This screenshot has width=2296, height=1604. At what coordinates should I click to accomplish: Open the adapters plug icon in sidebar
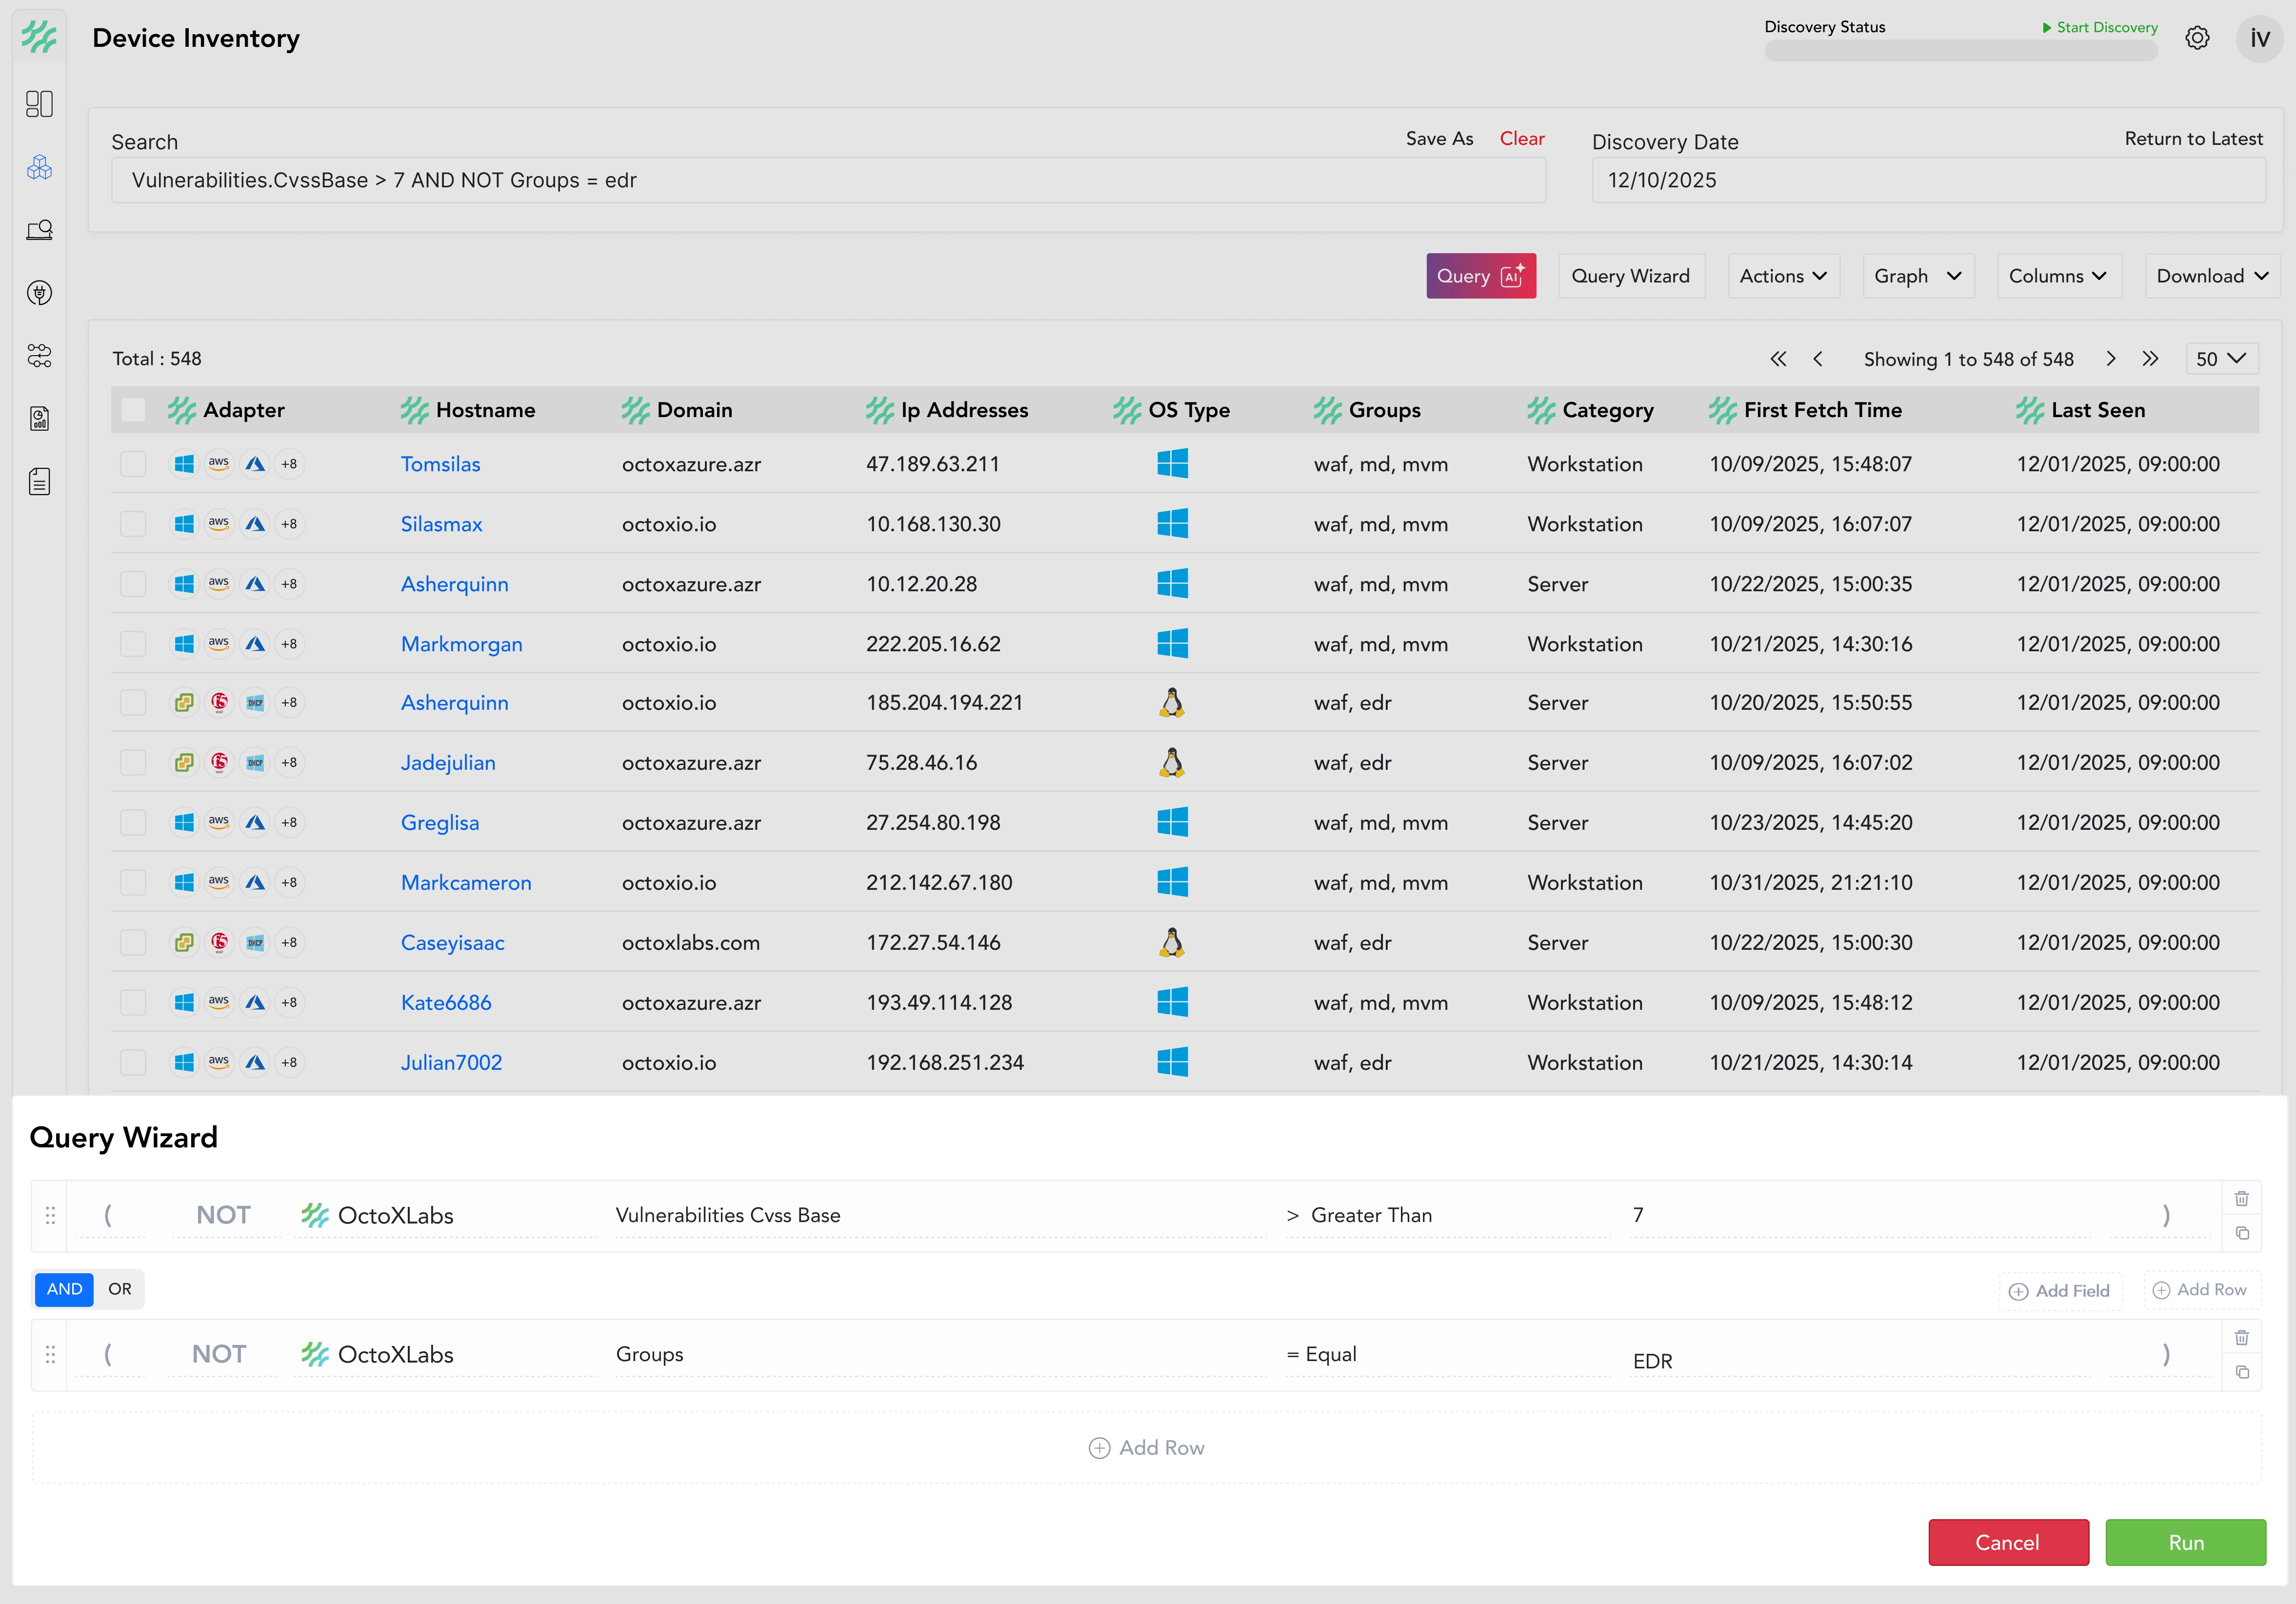pyautogui.click(x=39, y=293)
